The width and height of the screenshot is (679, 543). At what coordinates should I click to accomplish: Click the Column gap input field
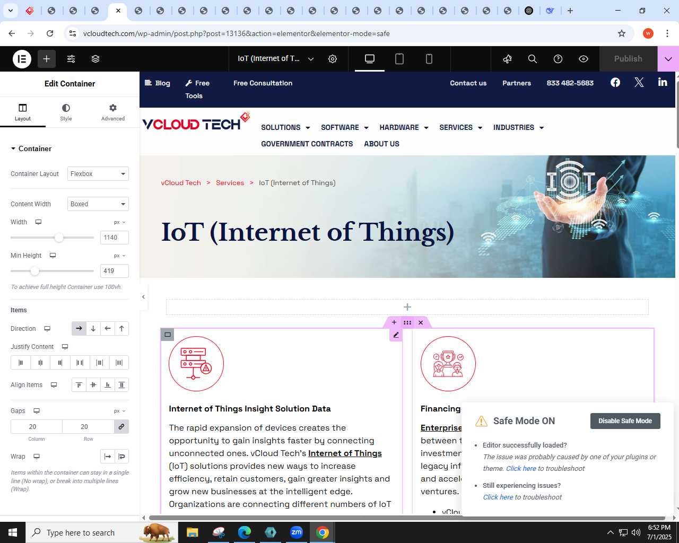(x=37, y=427)
